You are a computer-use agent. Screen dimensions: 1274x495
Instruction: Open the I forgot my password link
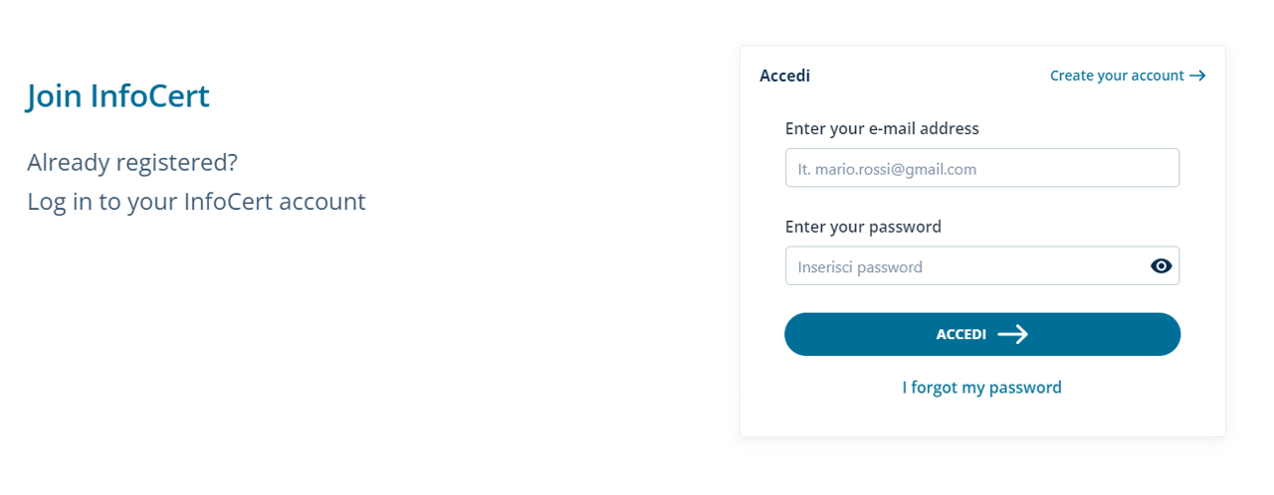(981, 388)
